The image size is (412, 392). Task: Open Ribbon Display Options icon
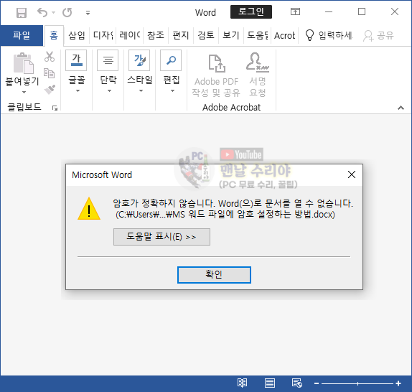click(295, 11)
